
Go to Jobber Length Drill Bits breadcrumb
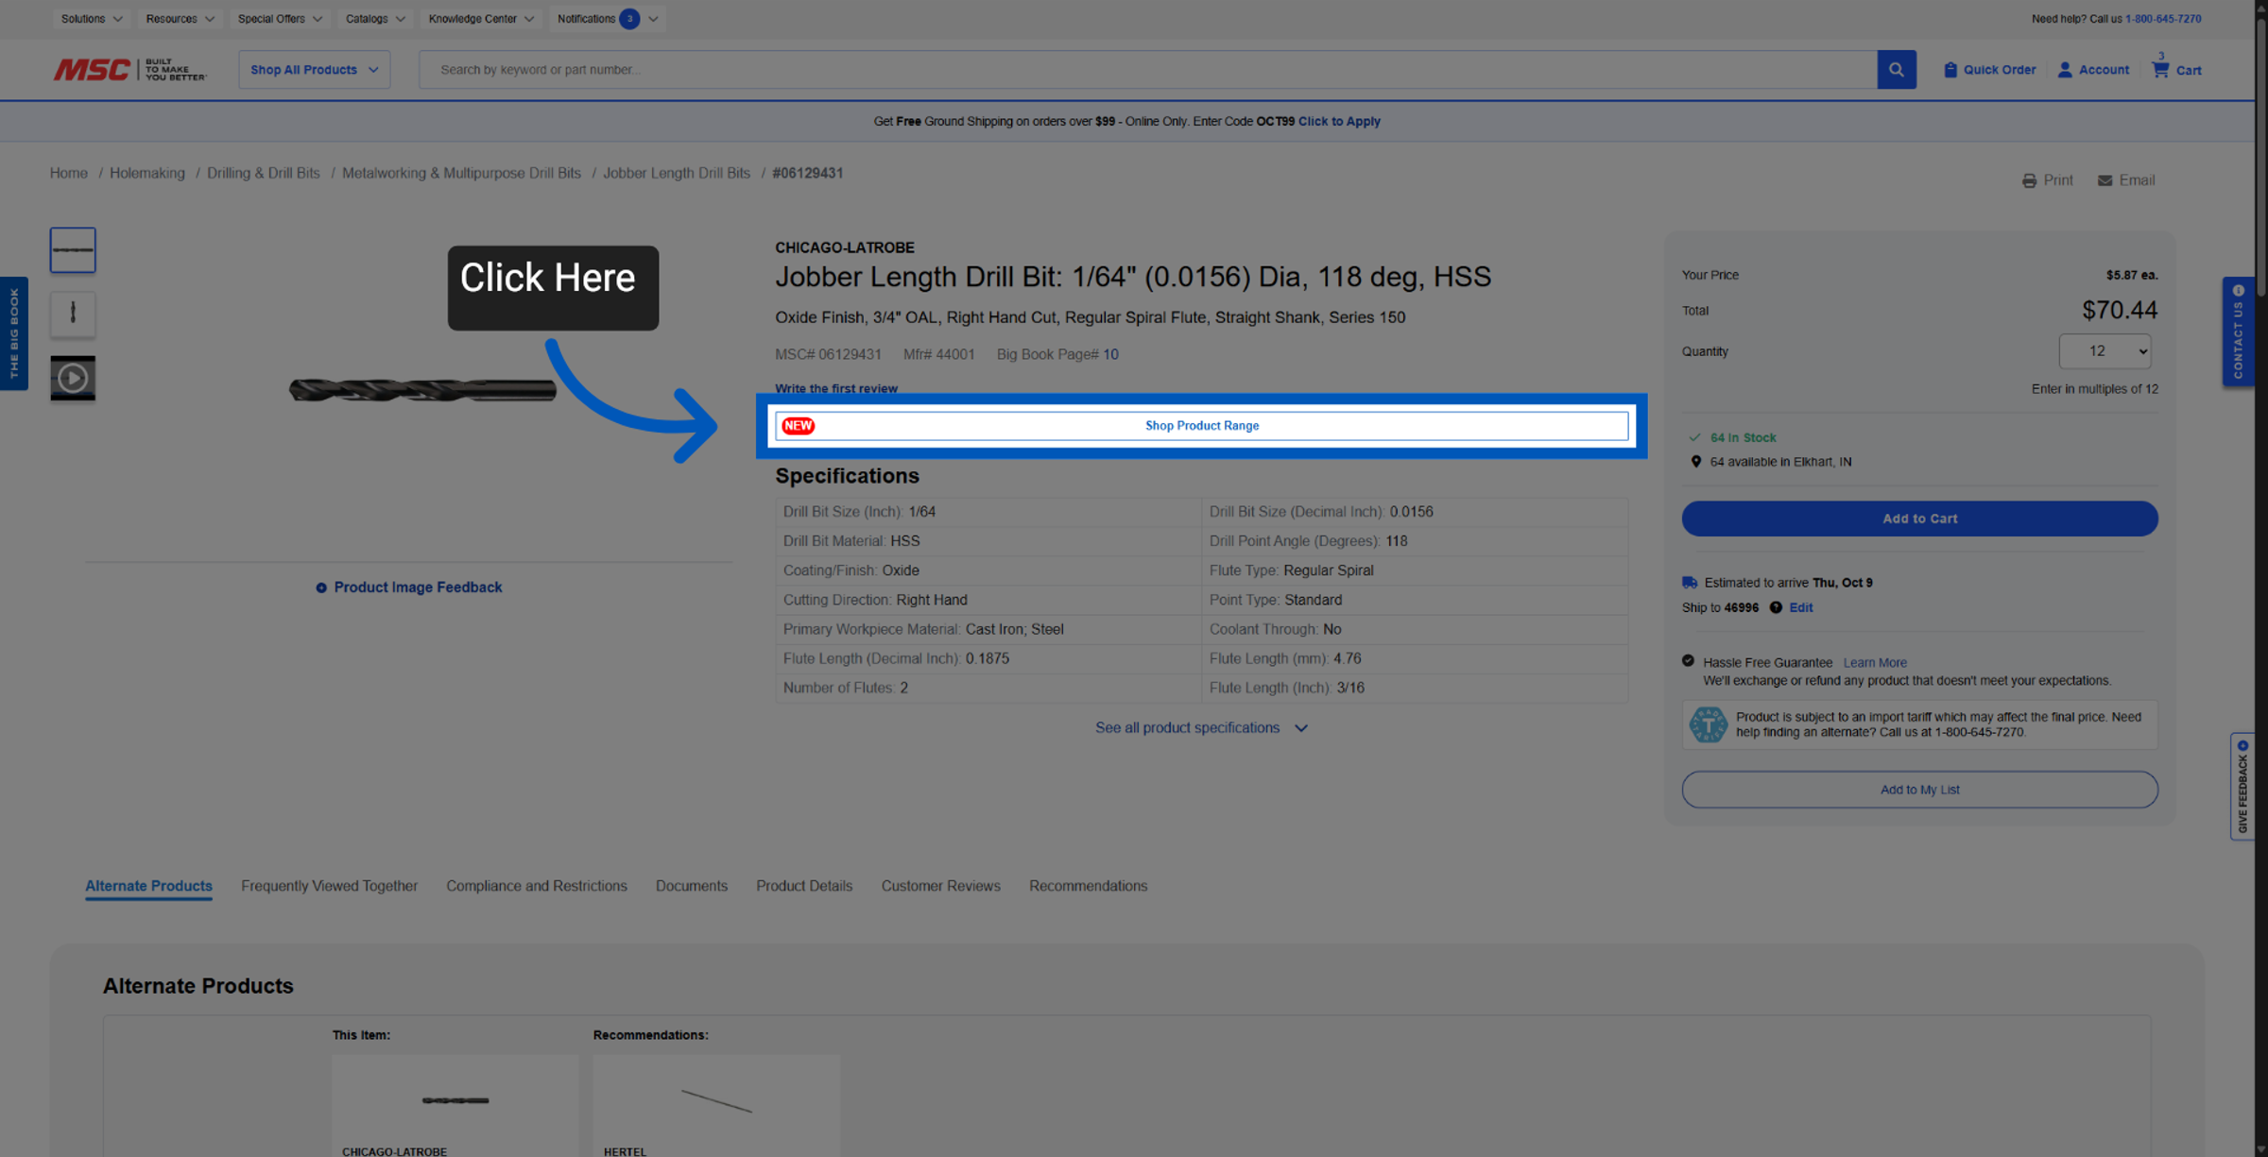click(x=677, y=173)
